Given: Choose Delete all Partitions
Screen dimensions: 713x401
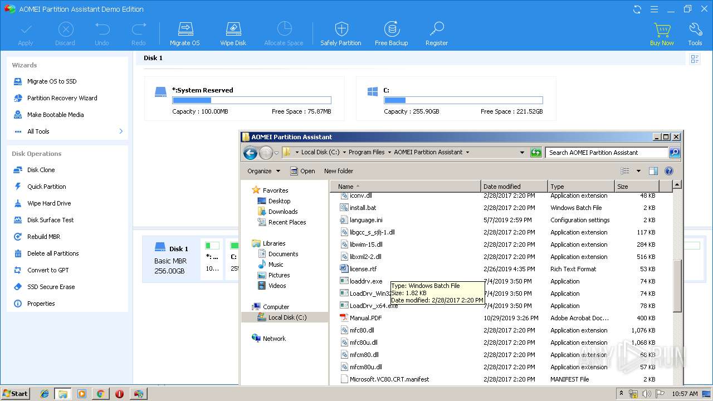Looking at the screenshot, I should 53,253.
